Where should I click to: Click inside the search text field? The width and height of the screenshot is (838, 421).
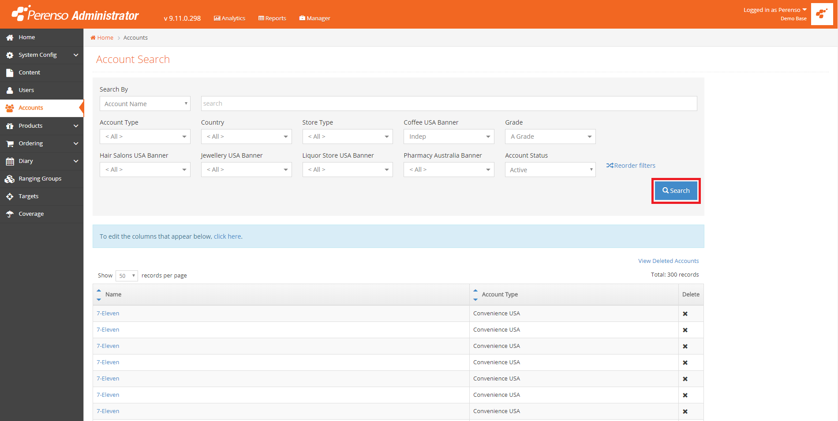tap(449, 103)
